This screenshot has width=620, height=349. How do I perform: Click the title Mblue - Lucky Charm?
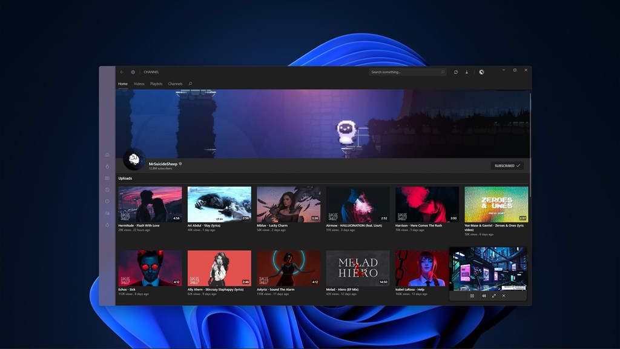(272, 225)
